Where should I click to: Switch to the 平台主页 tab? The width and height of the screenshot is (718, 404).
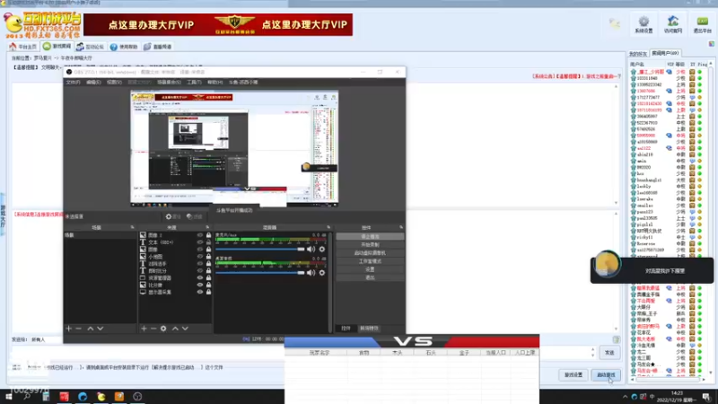[23, 47]
